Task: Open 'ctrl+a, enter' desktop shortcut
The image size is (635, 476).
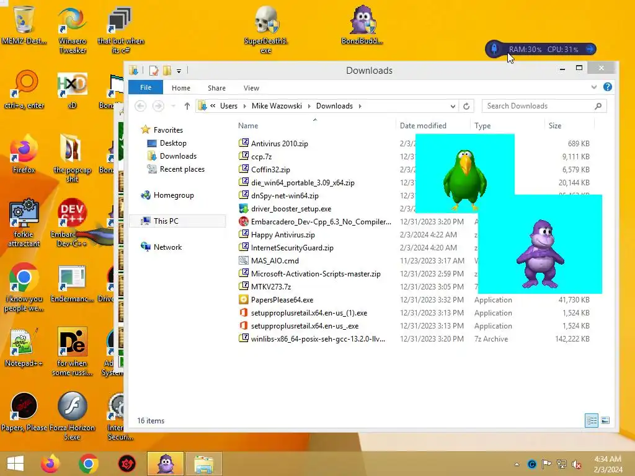Action: [24, 90]
